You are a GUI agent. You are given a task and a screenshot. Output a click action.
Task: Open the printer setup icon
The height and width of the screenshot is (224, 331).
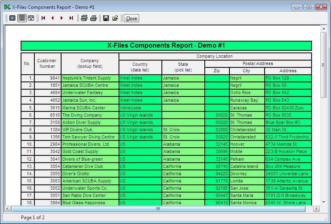pos(84,18)
